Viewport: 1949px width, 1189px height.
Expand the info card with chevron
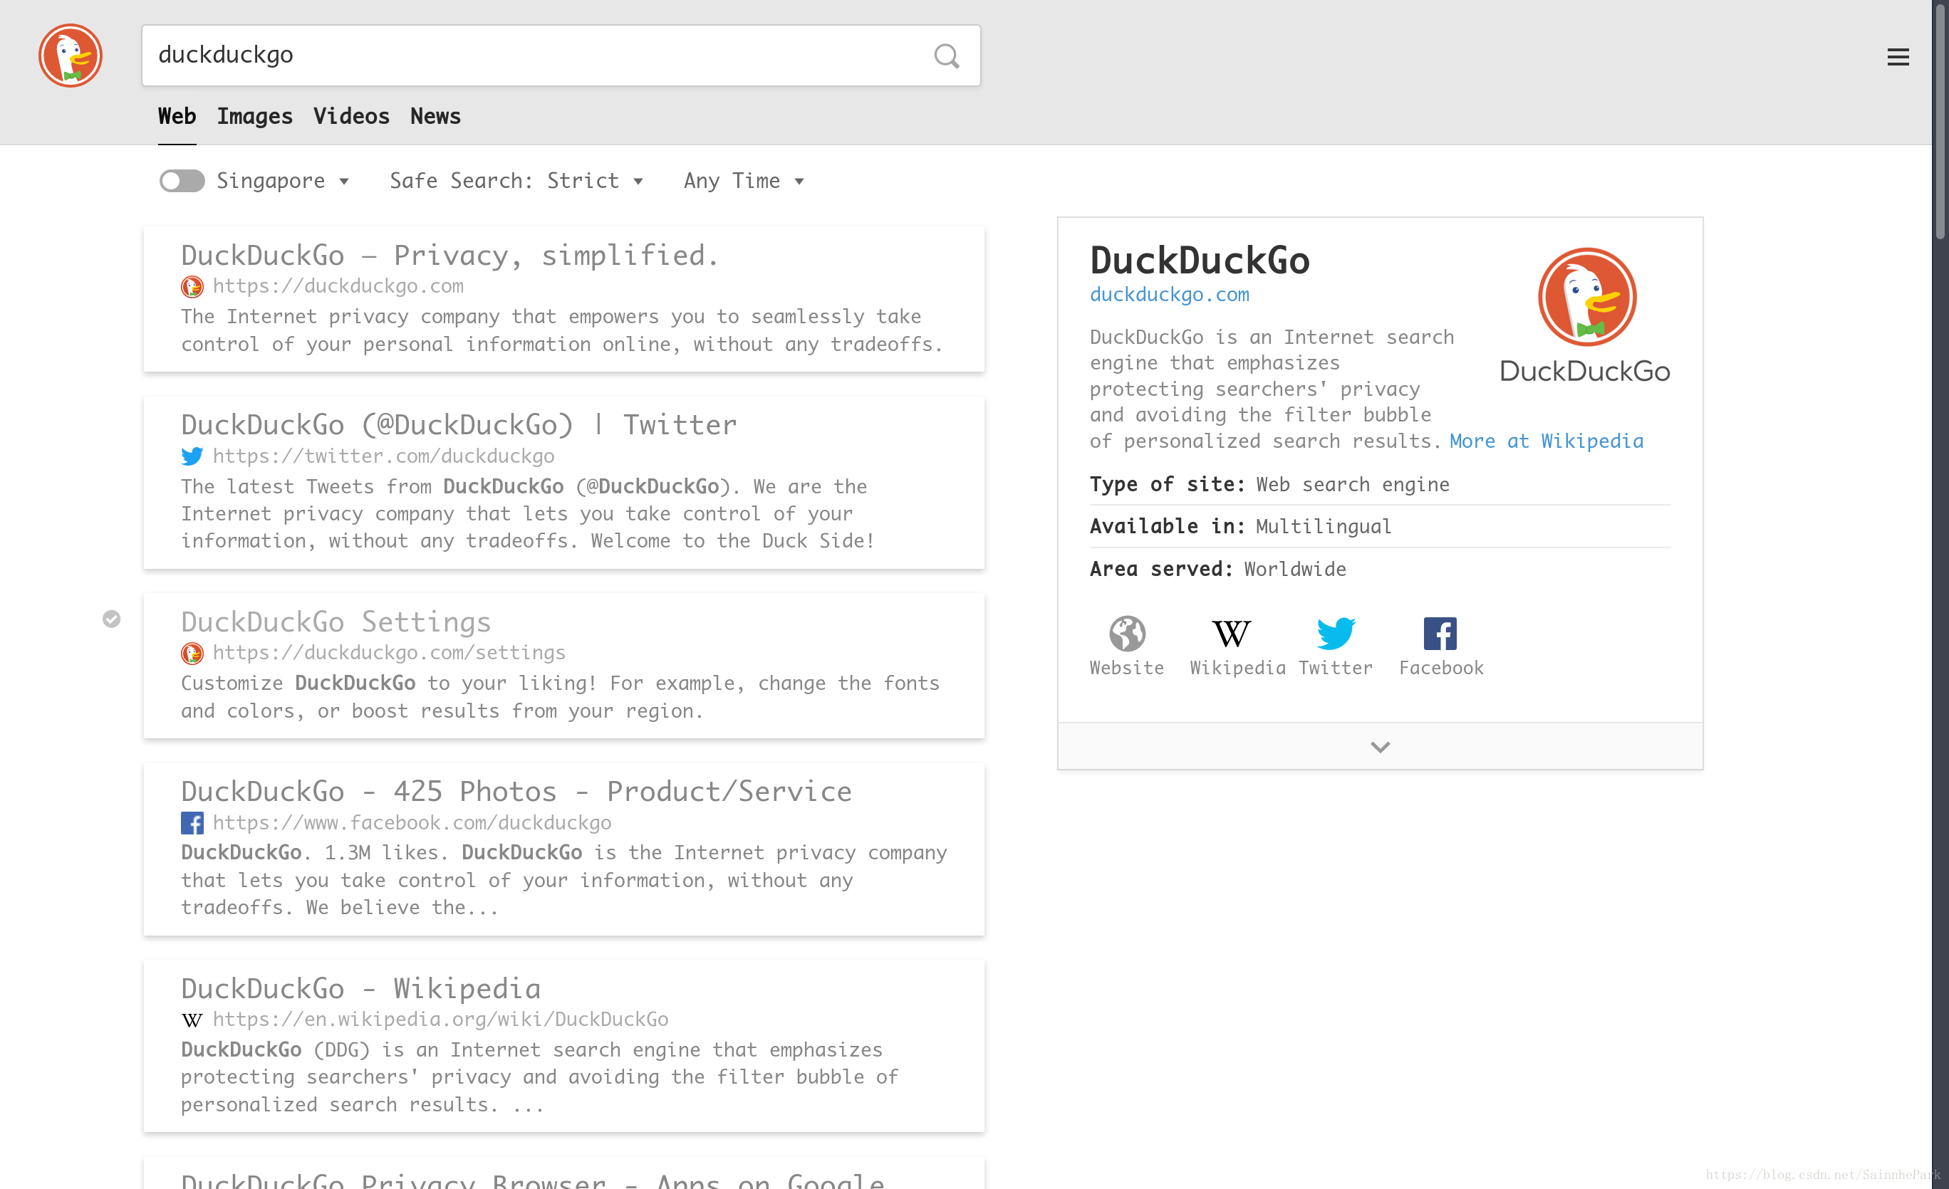click(1380, 747)
